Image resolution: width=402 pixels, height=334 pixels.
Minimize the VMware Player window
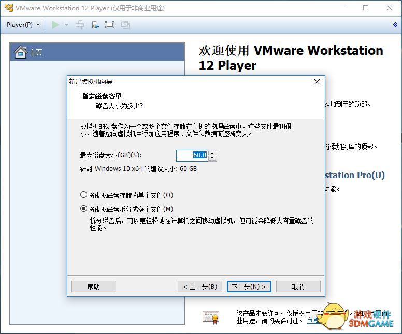click(342, 8)
